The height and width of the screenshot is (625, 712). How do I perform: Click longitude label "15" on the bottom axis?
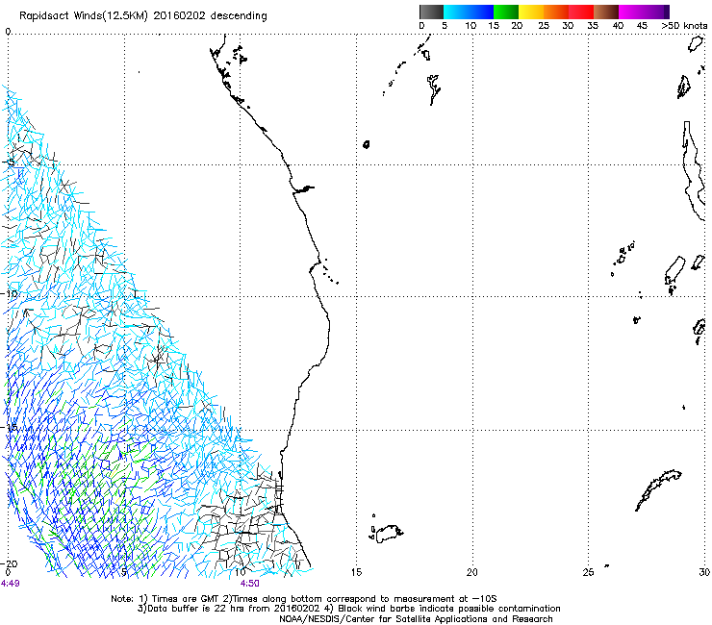pos(356,572)
